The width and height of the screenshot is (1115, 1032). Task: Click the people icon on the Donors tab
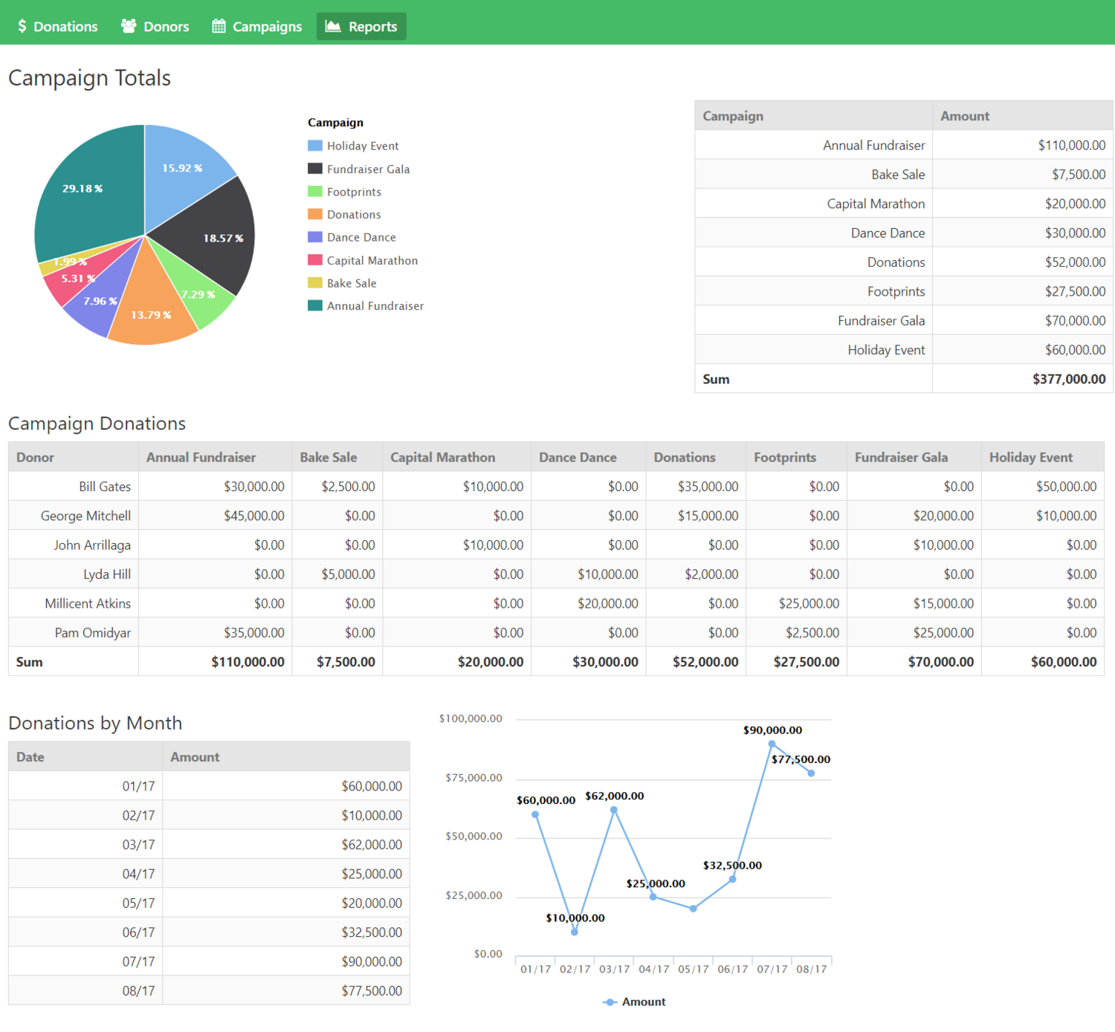[x=128, y=25]
